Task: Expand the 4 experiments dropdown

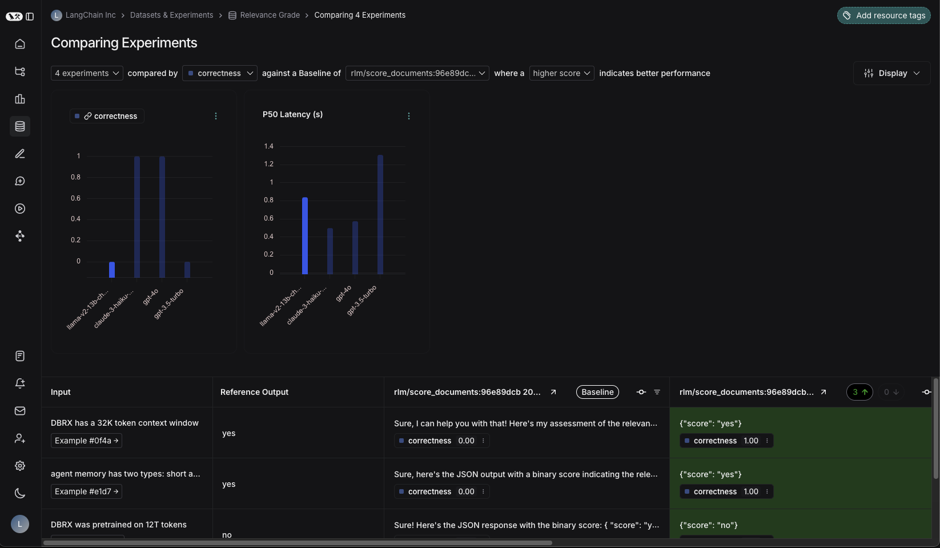Action: 87,73
